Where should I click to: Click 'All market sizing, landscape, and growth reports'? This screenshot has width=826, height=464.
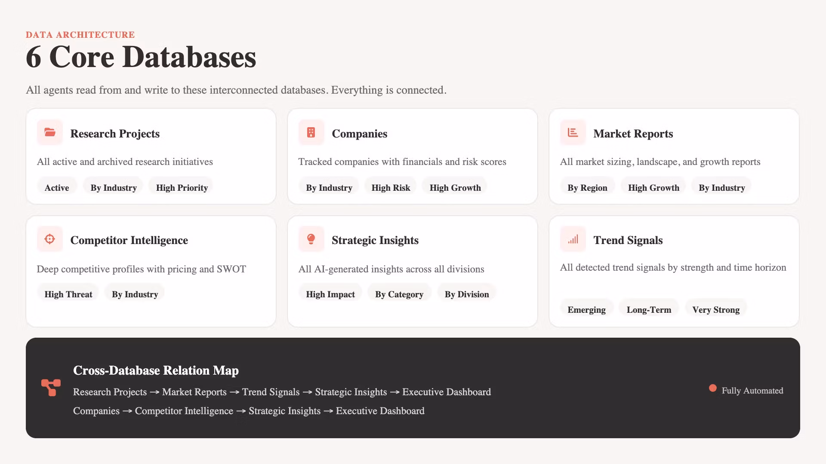coord(660,162)
